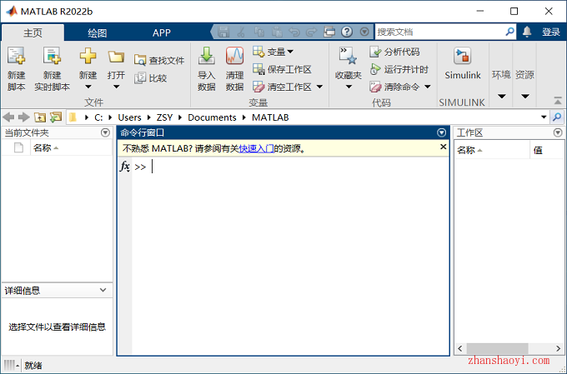The height and width of the screenshot is (374, 567).
Task: Open a file with the 打开 folder icon
Action: point(116,57)
